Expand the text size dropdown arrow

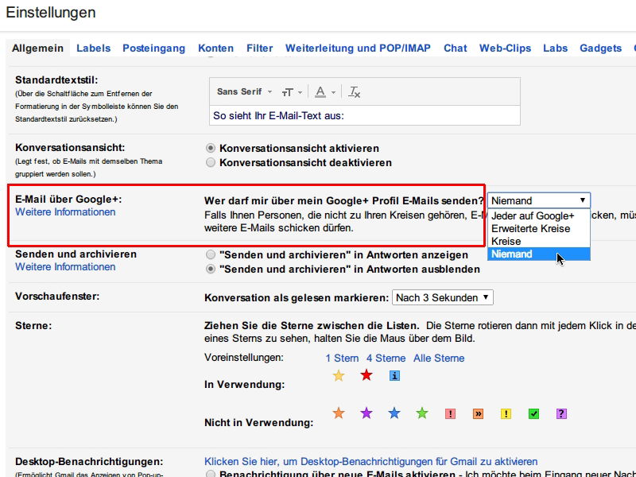(x=301, y=92)
